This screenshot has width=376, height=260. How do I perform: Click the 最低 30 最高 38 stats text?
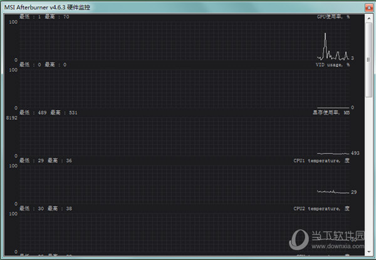[x=46, y=209]
